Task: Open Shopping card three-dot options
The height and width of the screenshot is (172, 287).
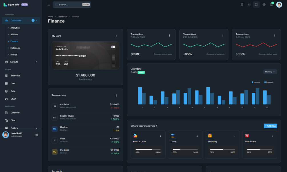Action: (235, 135)
